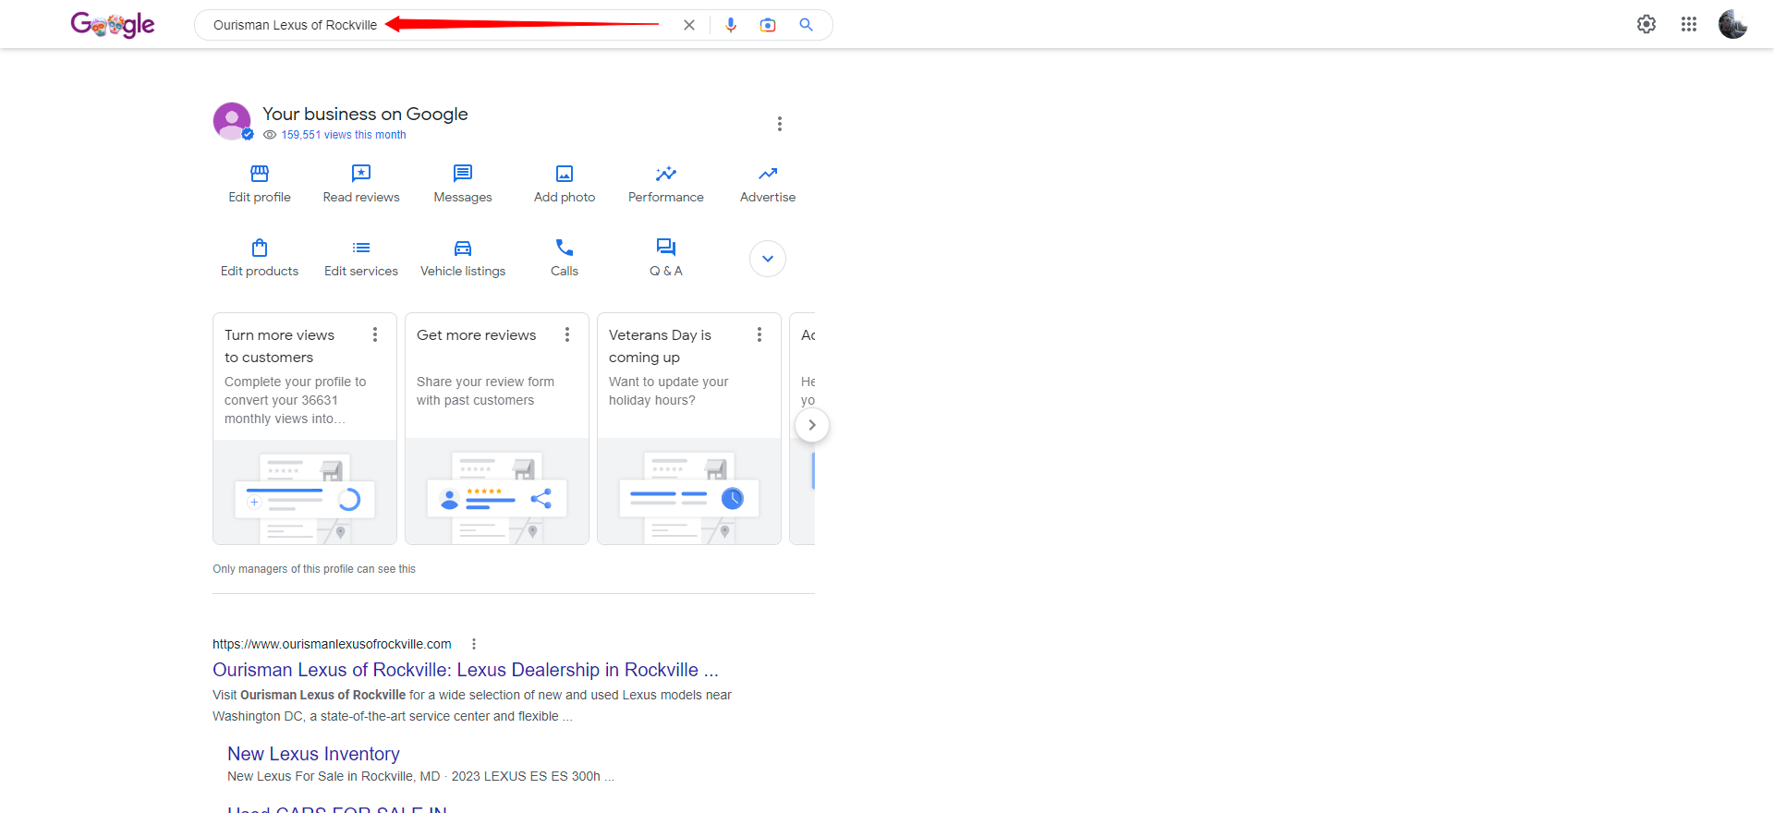This screenshot has width=1774, height=813.
Task: Open the Google apps grid
Action: click(1689, 24)
